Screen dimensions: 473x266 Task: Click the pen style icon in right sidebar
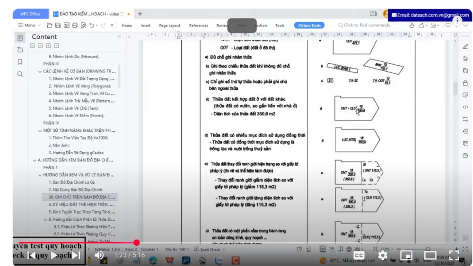click(465, 46)
